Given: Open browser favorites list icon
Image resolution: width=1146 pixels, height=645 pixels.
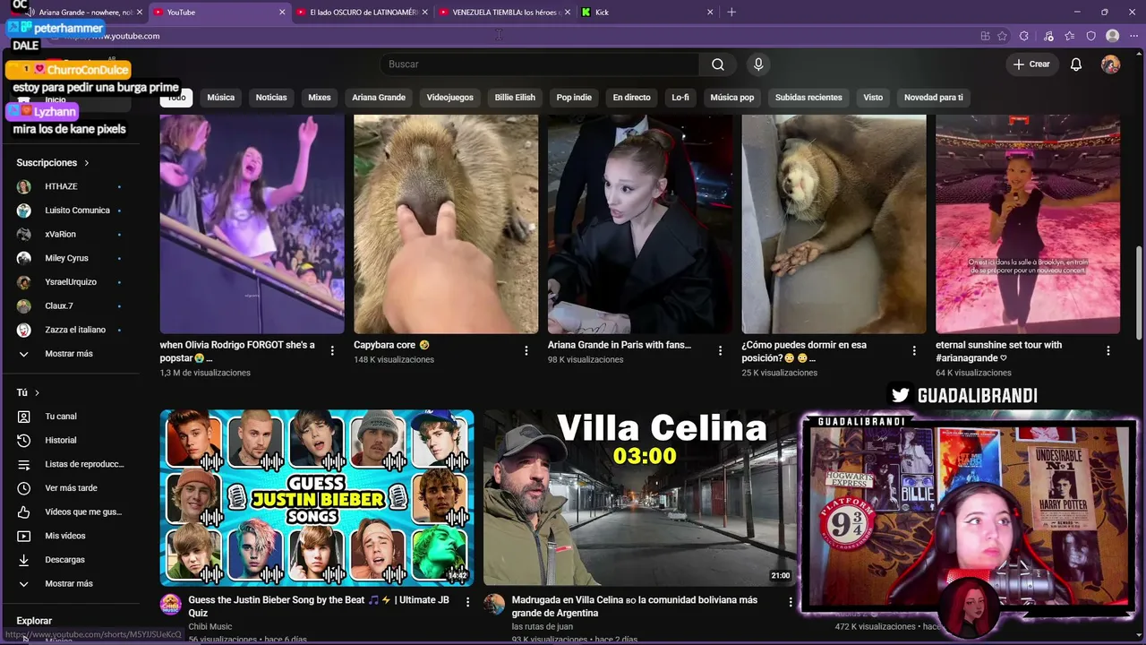Looking at the screenshot, I should (x=1070, y=36).
